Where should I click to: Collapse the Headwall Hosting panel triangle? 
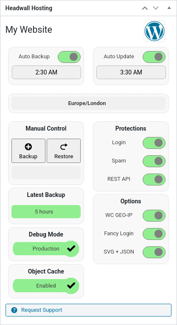pos(169,8)
